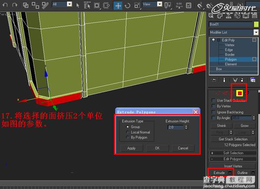Open Configure Modifier Sets icon
The height and width of the screenshot is (189, 260).
click(253, 80)
